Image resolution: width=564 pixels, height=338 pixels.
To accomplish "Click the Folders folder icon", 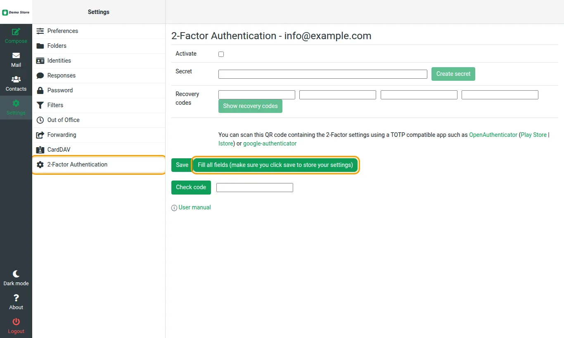I will point(40,46).
